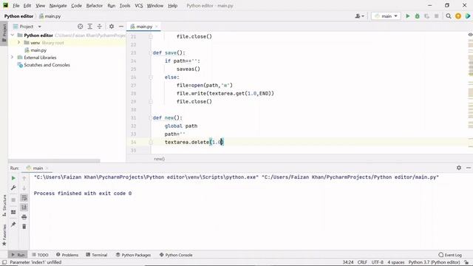Click the Project panel horizontal scrollbar
473x266 pixels.
54,160
